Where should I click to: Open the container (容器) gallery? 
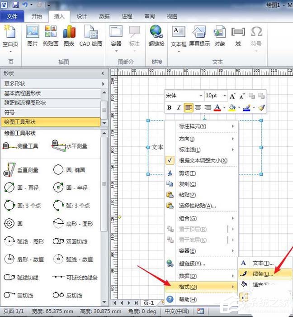(x=116, y=38)
